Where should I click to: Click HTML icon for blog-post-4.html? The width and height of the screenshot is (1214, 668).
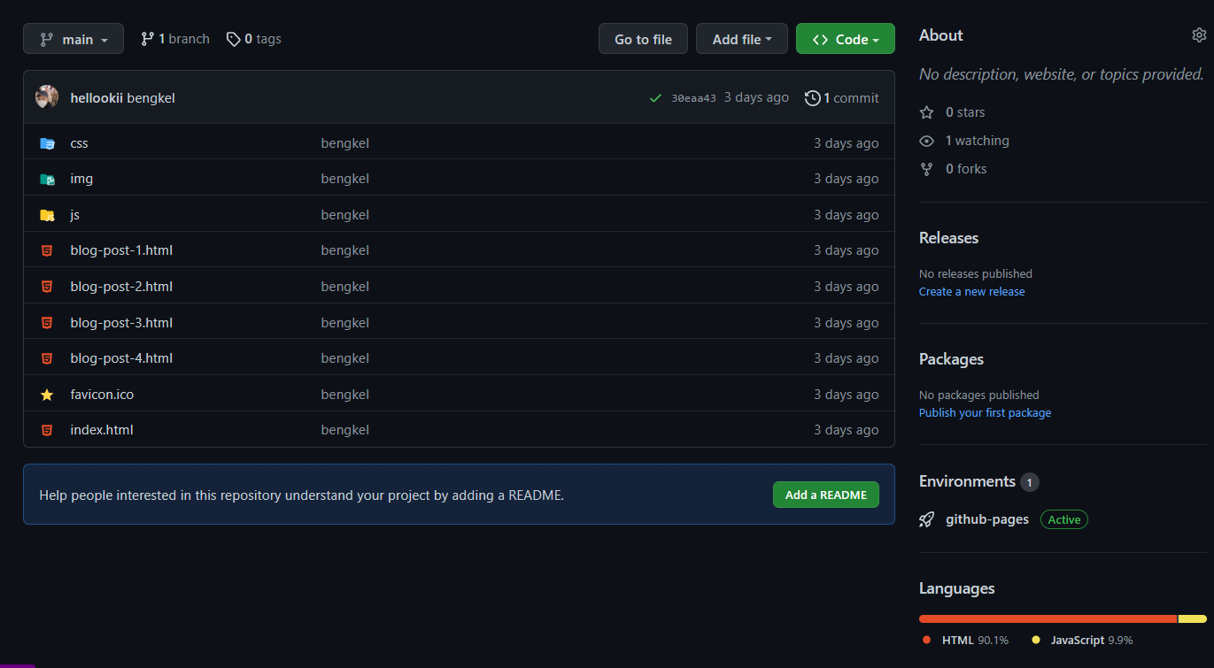click(47, 358)
